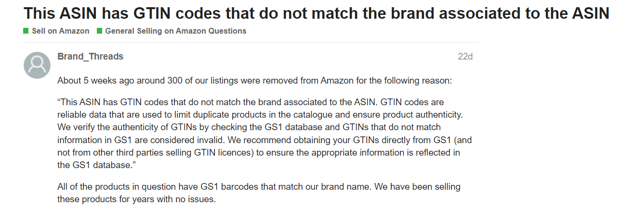This screenshot has height=207, width=623.
Task: Click the quoted line starting “This ASIN has
Action: [x=251, y=103]
